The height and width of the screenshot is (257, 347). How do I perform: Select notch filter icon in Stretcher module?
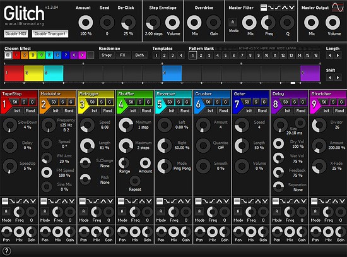pyautogui.click(x=342, y=201)
